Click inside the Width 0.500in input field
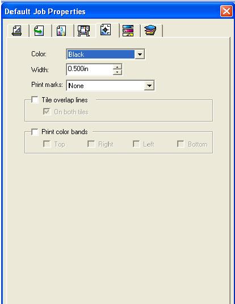 90,69
